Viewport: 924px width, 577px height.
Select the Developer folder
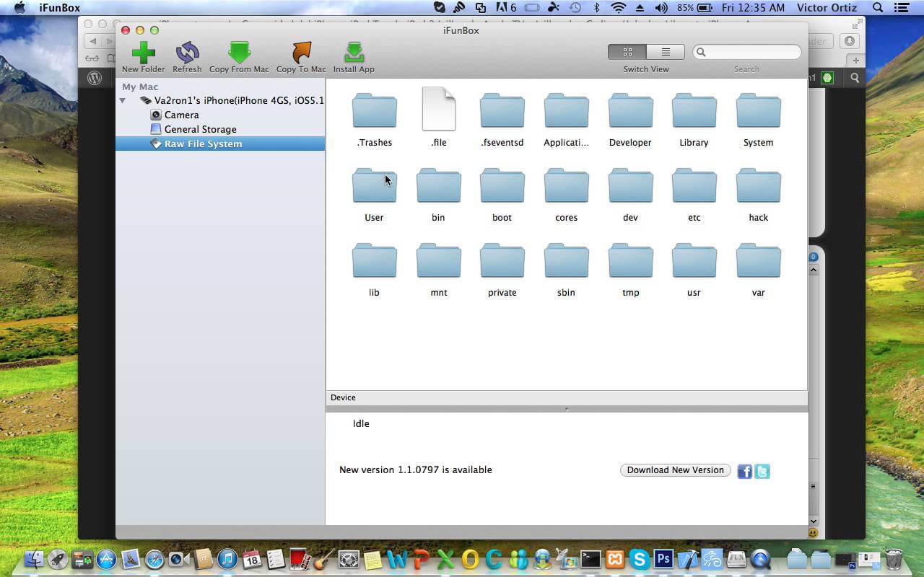coord(630,111)
